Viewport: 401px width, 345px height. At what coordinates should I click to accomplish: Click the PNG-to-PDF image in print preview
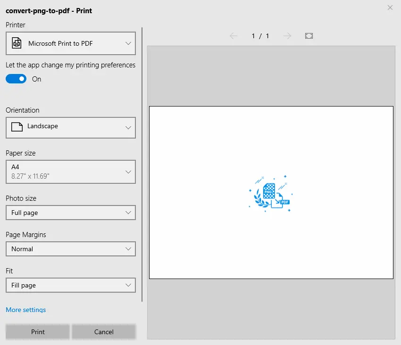pos(271,194)
